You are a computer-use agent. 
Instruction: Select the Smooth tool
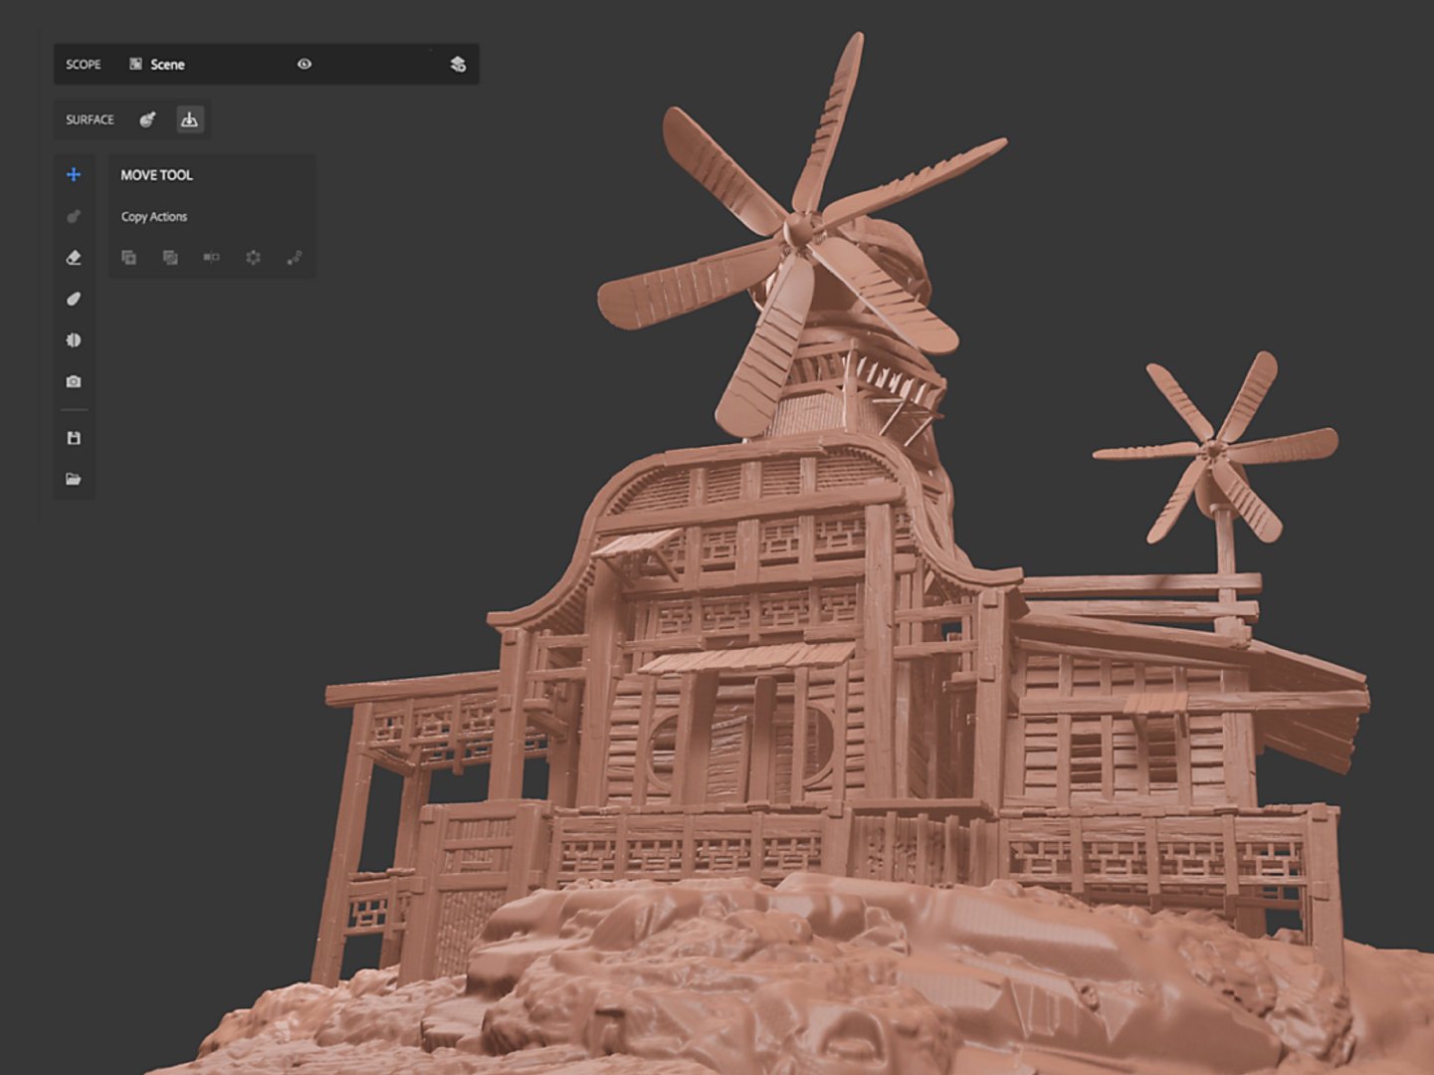(x=72, y=297)
